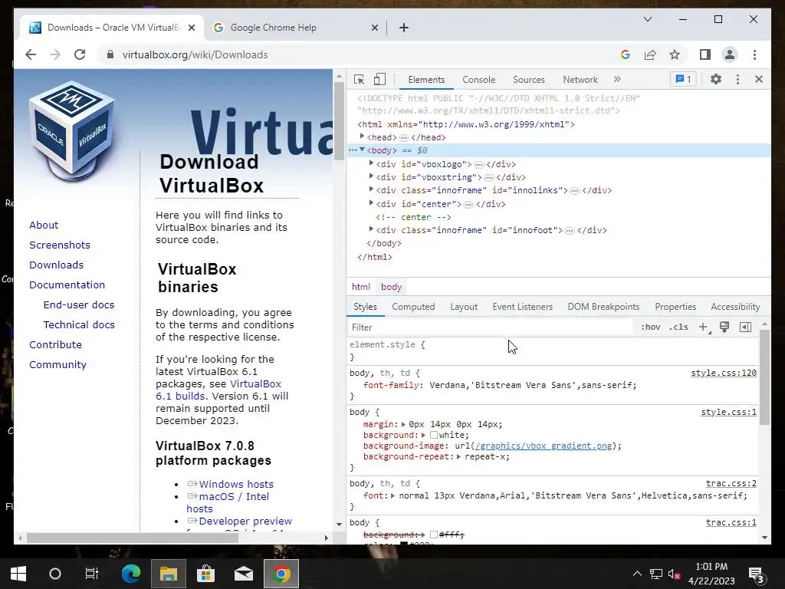Viewport: 785px width, 589px height.
Task: Expand the innolinks div node
Action: tap(371, 189)
